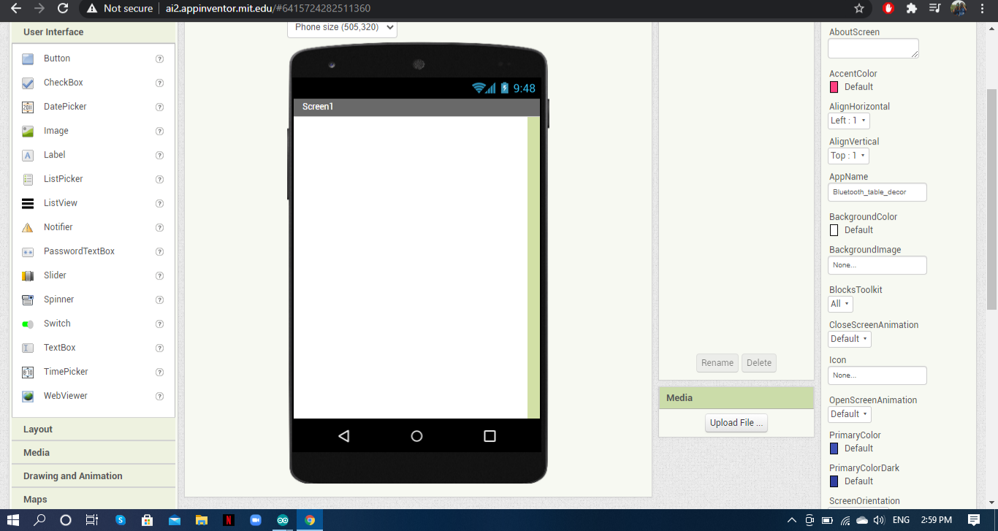The image size is (998, 531).
Task: Open Zoom from the taskbar
Action: [x=256, y=520]
